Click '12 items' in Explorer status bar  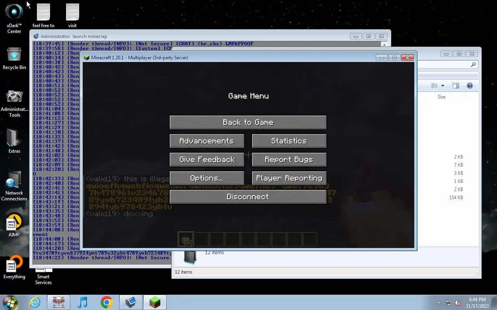click(183, 272)
